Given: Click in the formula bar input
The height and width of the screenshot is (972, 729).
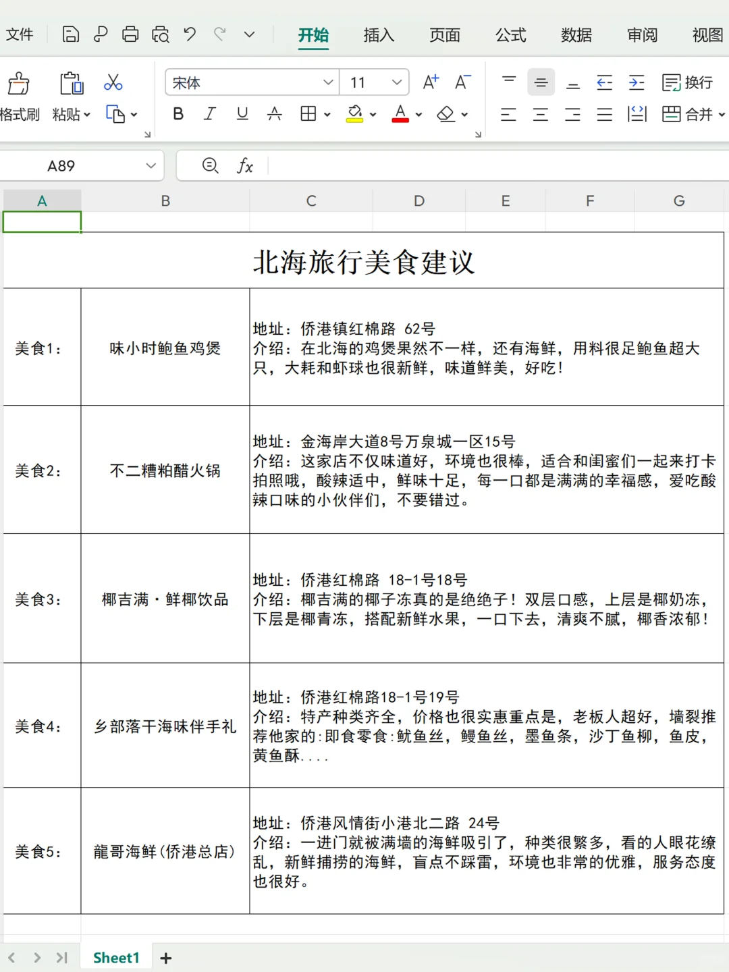Looking at the screenshot, I should [498, 165].
